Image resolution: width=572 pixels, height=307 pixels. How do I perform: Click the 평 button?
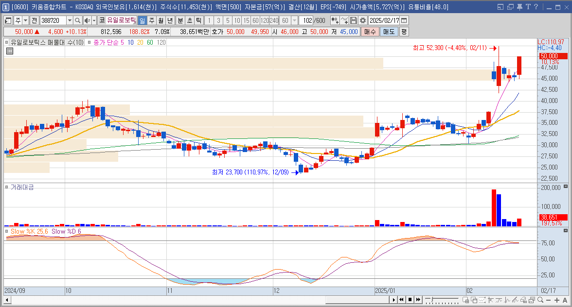[x=404, y=32]
